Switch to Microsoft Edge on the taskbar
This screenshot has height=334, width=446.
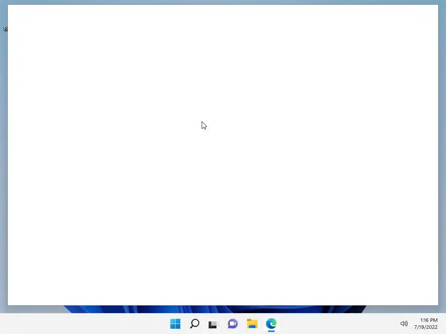271,324
